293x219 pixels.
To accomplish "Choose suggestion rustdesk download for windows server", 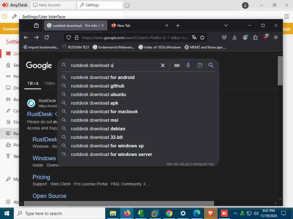I will point(138,154).
